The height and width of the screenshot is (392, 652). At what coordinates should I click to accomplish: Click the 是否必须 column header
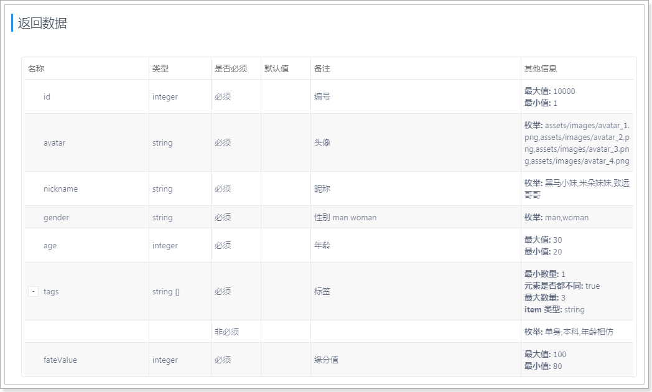[231, 68]
